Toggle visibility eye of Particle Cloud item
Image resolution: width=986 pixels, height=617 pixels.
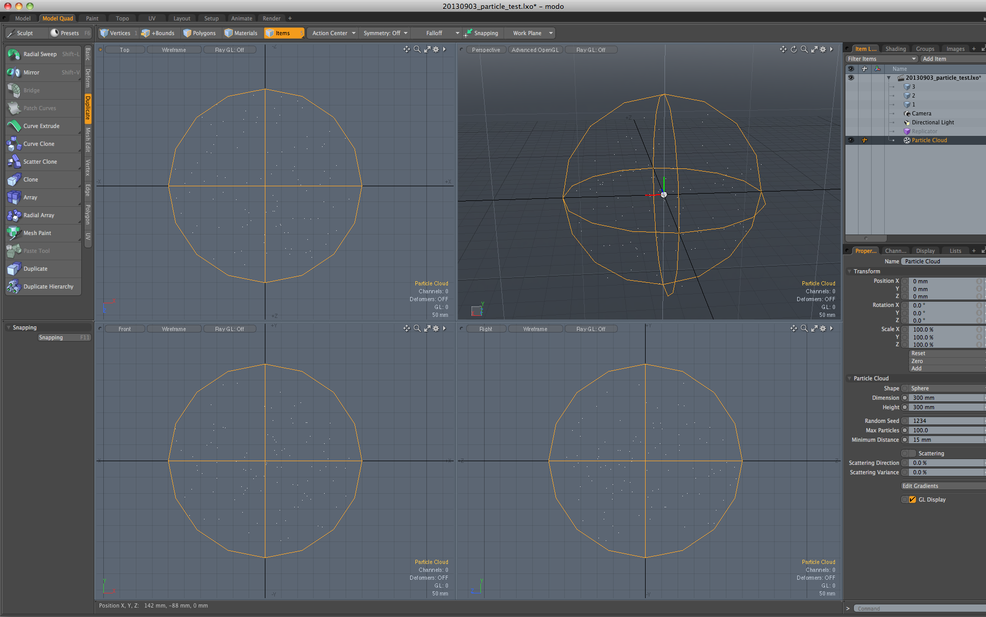[x=851, y=140]
